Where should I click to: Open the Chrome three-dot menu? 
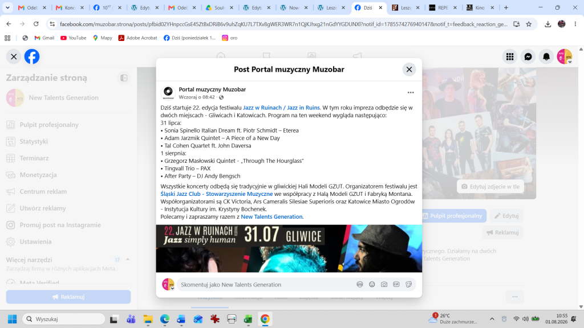click(575, 24)
